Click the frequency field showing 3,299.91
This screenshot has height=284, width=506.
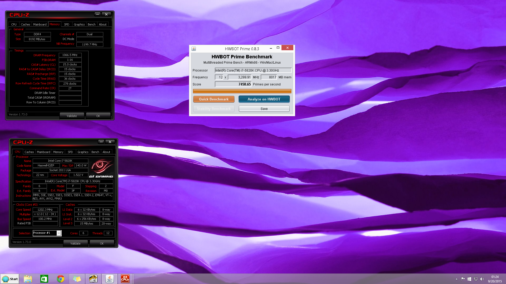[240, 77]
